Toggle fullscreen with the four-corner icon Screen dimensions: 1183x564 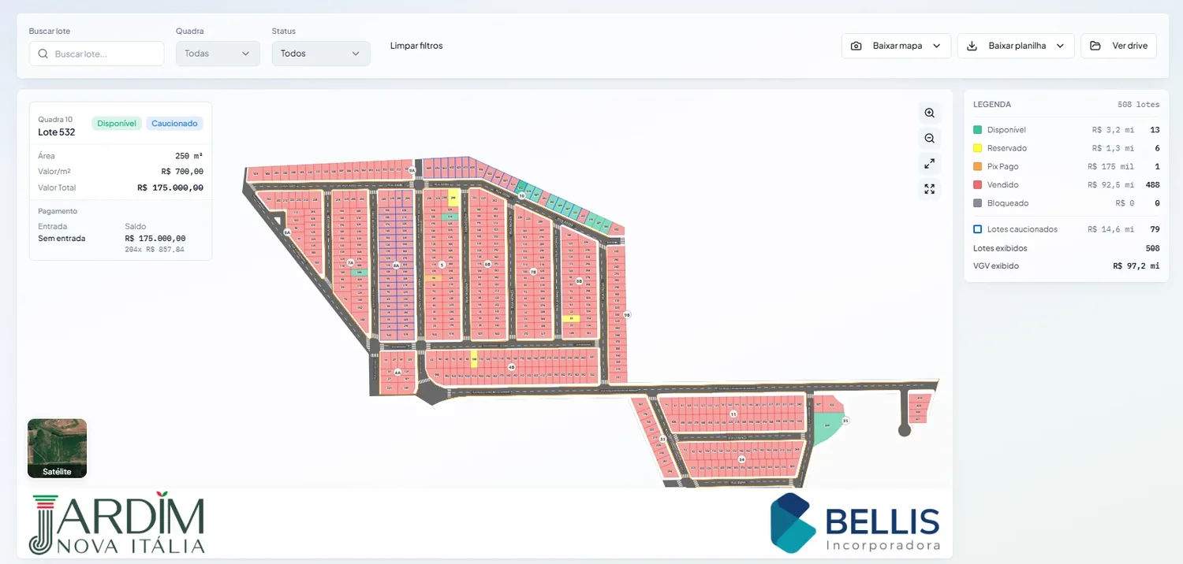click(929, 189)
